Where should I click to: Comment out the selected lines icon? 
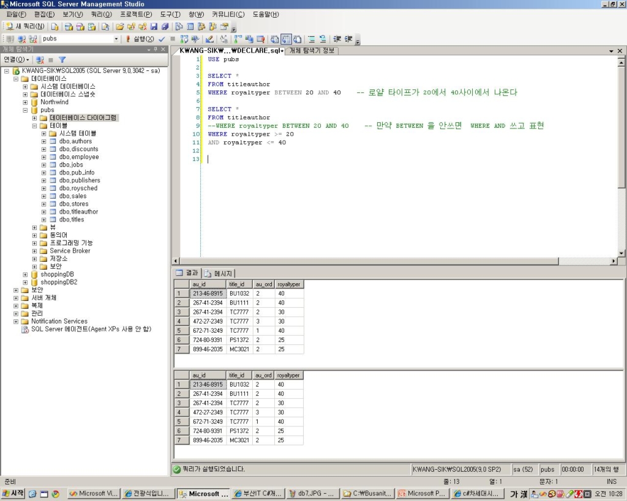point(312,39)
